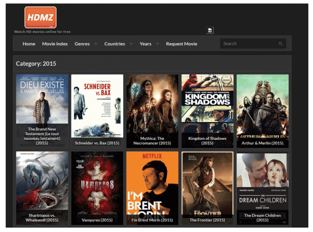Screen dimensions: 313x232
Task: Open Kingdom of Shadows poster
Action: click(x=208, y=111)
